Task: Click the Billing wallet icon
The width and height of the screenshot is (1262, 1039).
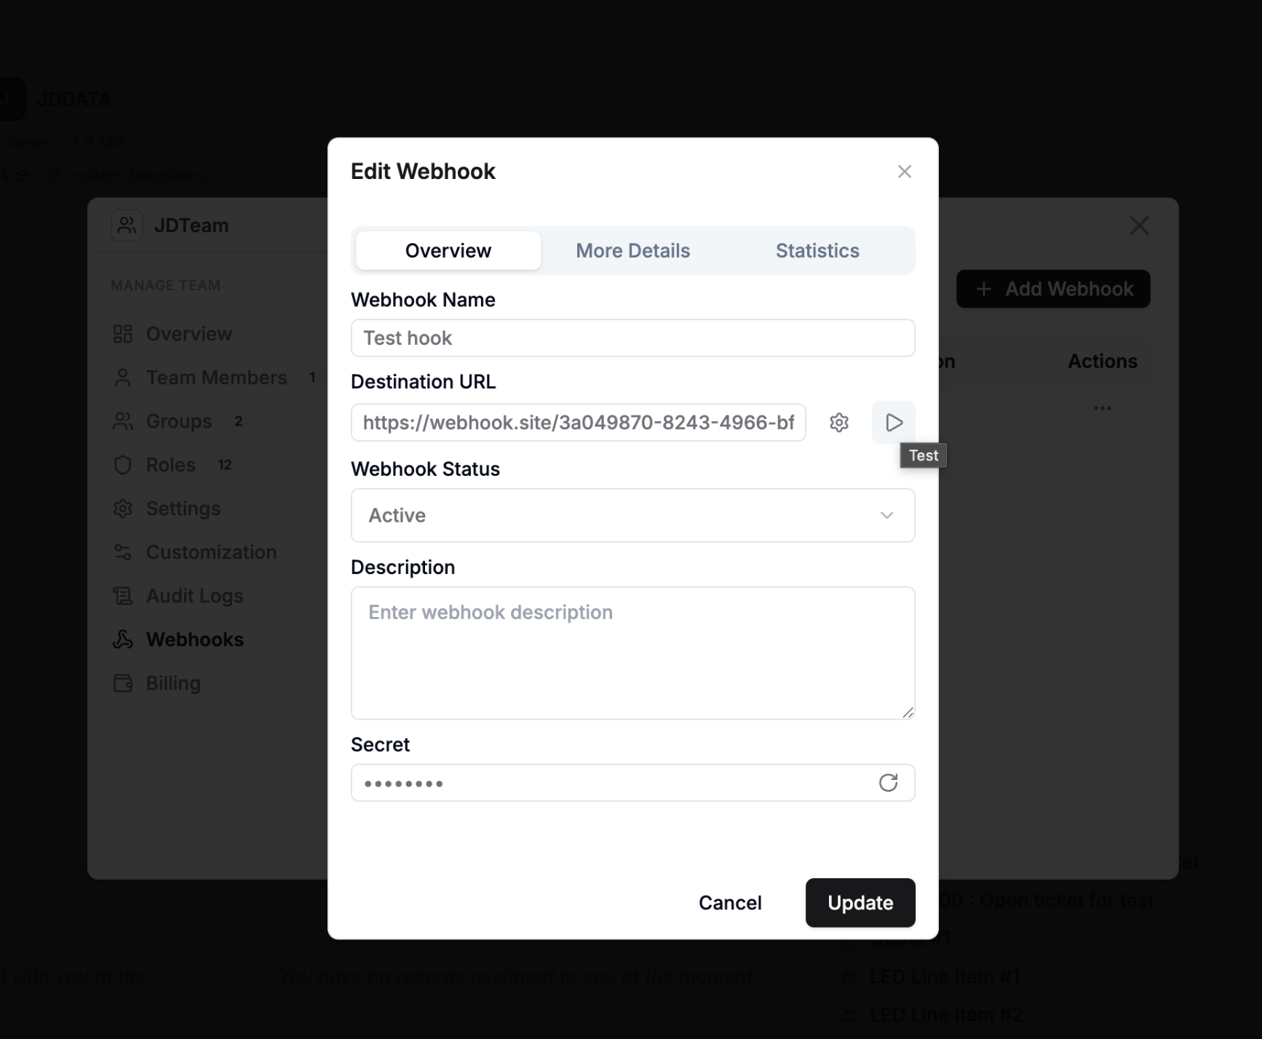Action: 123,683
